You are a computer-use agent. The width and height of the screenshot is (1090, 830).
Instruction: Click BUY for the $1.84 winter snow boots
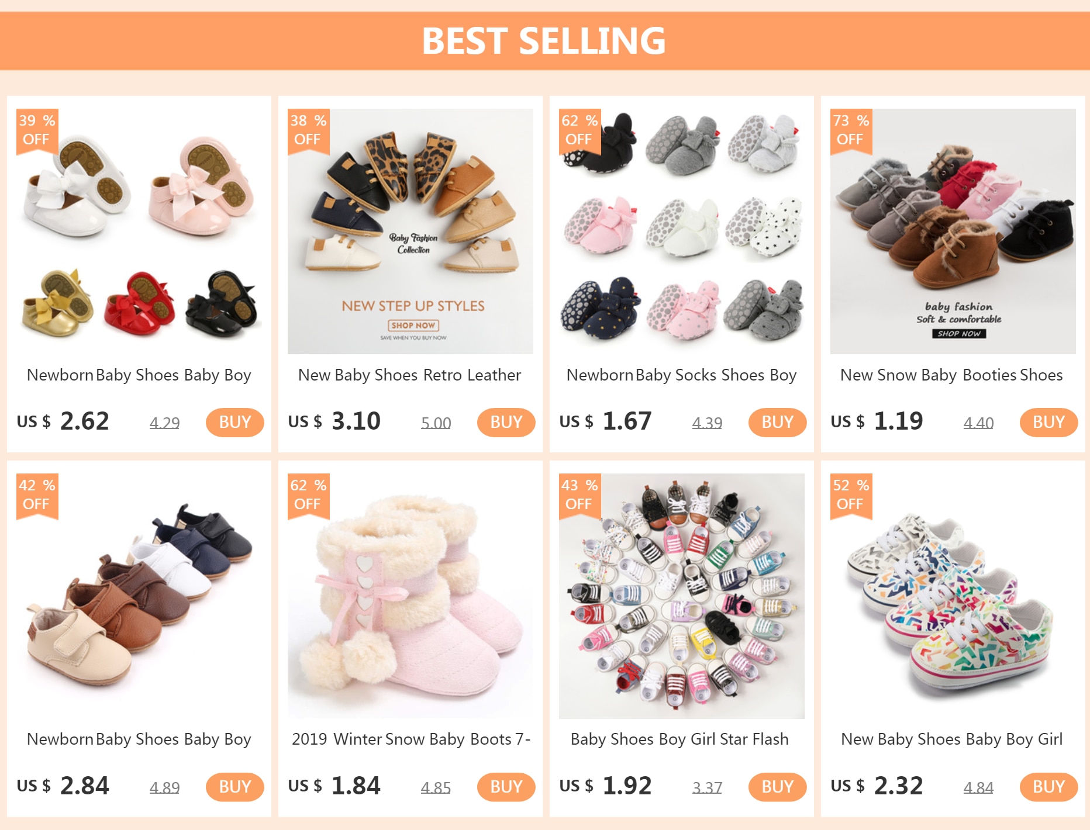(506, 787)
